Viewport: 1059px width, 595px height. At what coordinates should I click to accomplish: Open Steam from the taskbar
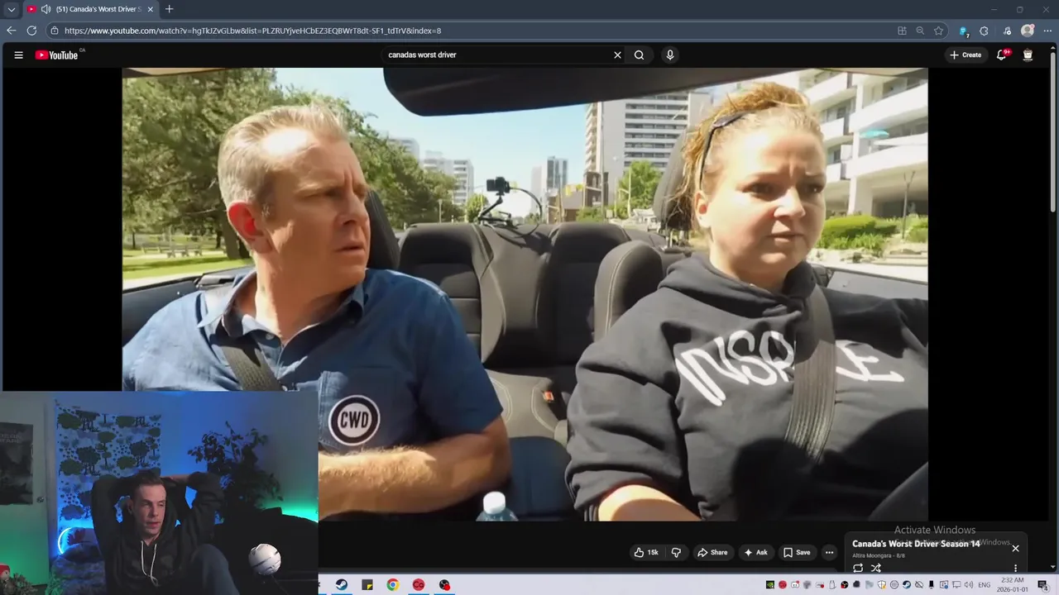tap(342, 585)
